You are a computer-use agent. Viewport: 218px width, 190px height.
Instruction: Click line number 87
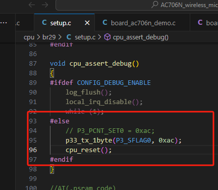click(x=33, y=63)
